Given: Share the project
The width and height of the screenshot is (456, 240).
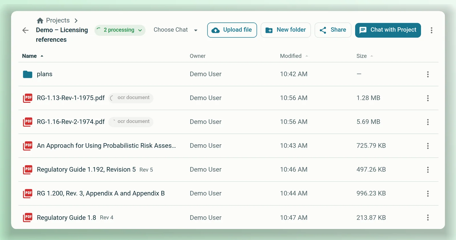Looking at the screenshot, I should click(x=333, y=30).
